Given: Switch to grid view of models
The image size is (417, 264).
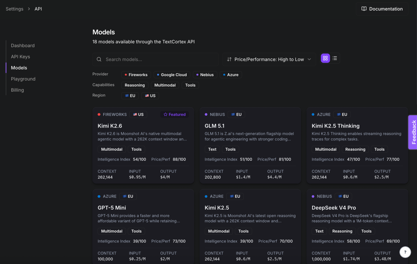Looking at the screenshot, I should click(325, 58).
